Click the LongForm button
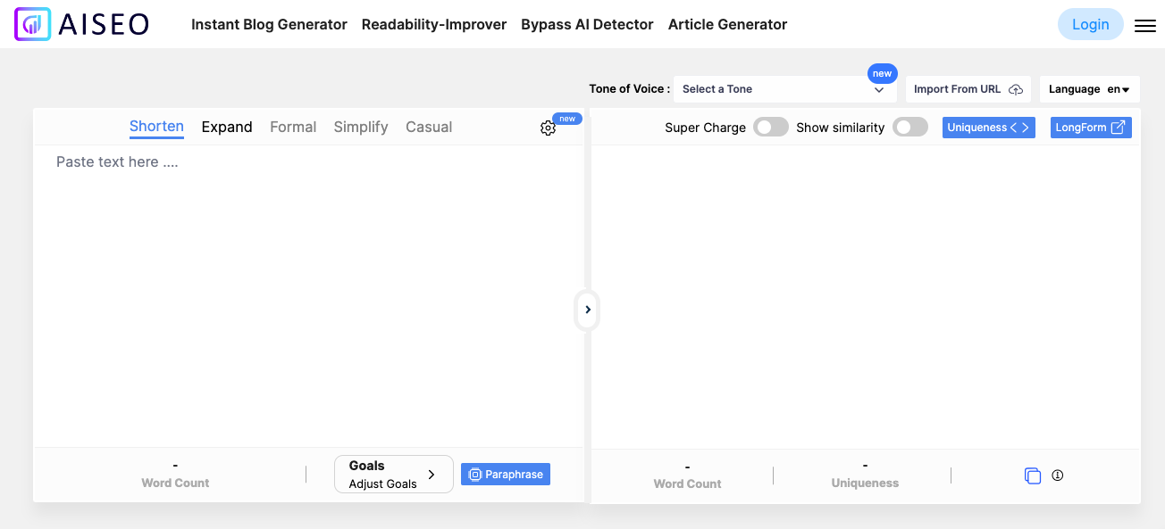 pos(1091,128)
